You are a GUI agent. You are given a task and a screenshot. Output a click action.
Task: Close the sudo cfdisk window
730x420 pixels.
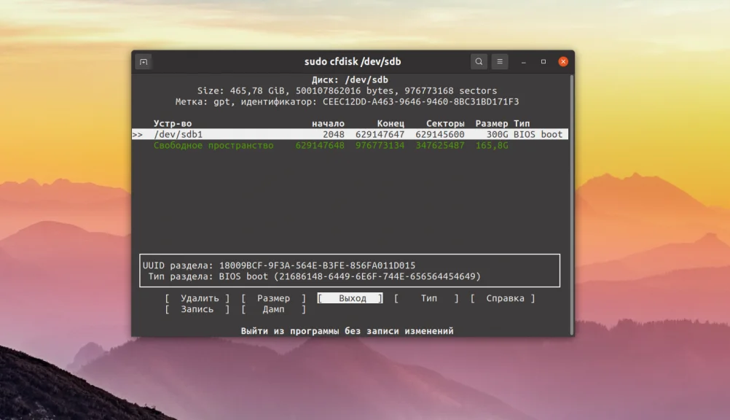click(x=562, y=61)
